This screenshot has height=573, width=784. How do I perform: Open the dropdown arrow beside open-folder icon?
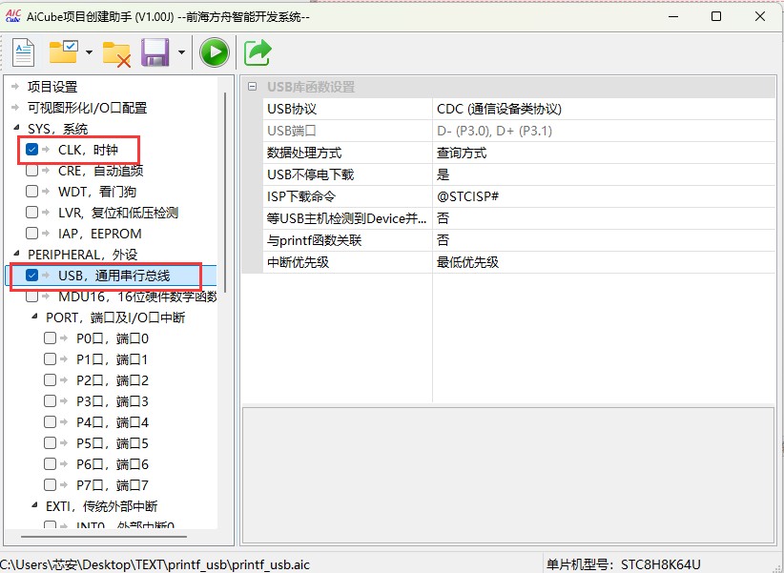point(89,52)
